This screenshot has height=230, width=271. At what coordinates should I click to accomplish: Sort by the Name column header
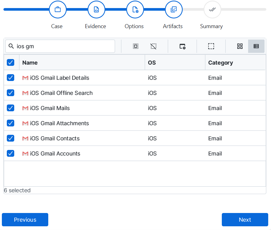[x=30, y=62]
